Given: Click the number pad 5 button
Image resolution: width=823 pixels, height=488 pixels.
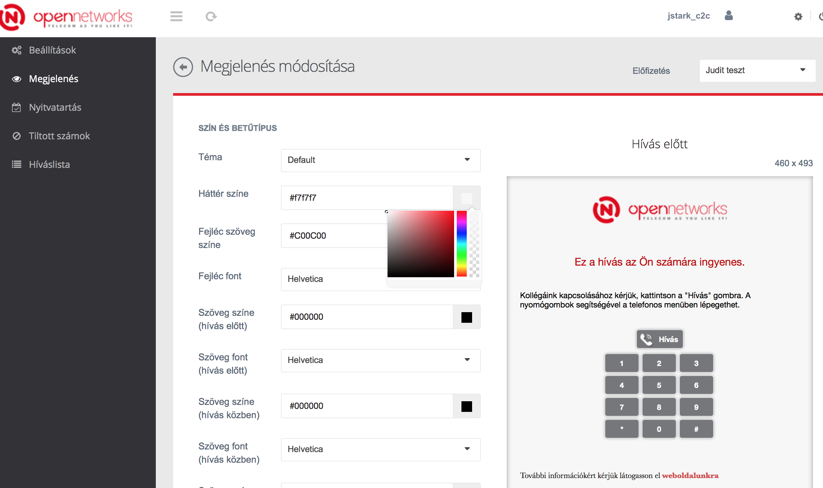Looking at the screenshot, I should click(x=659, y=385).
